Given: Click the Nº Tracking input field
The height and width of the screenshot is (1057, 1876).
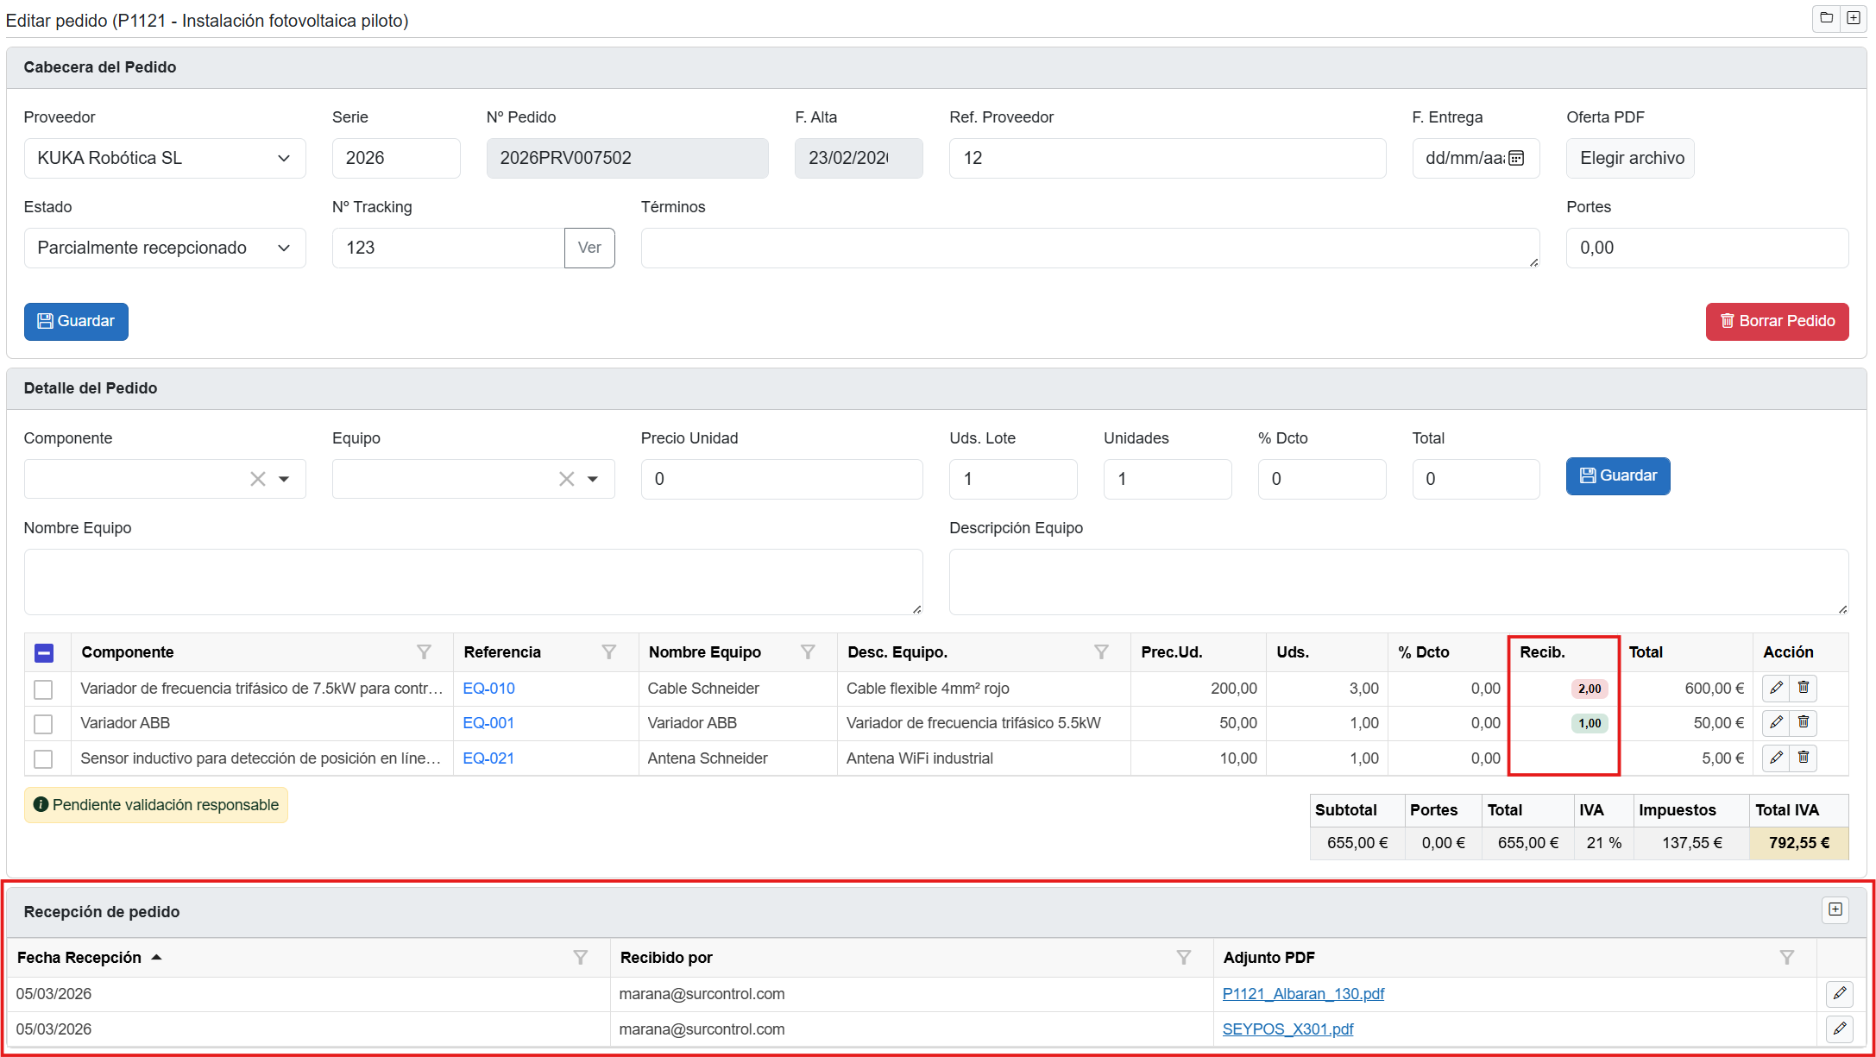Looking at the screenshot, I should click(x=447, y=248).
